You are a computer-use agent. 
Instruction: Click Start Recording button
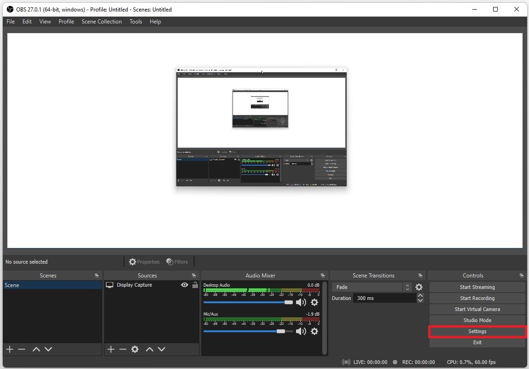(x=477, y=298)
